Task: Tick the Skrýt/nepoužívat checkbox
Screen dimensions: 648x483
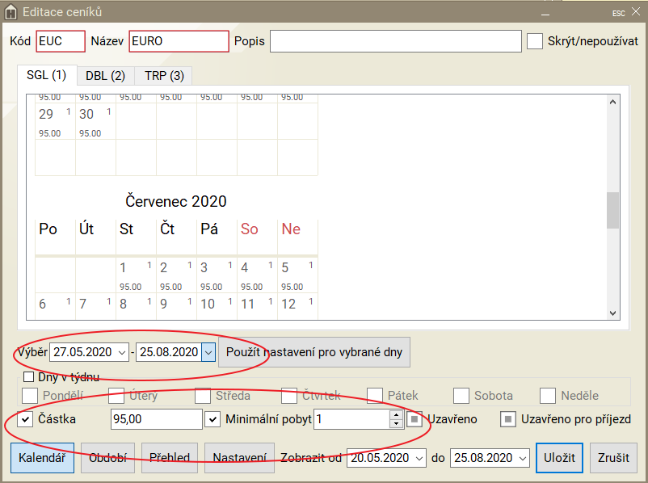Action: (x=535, y=41)
